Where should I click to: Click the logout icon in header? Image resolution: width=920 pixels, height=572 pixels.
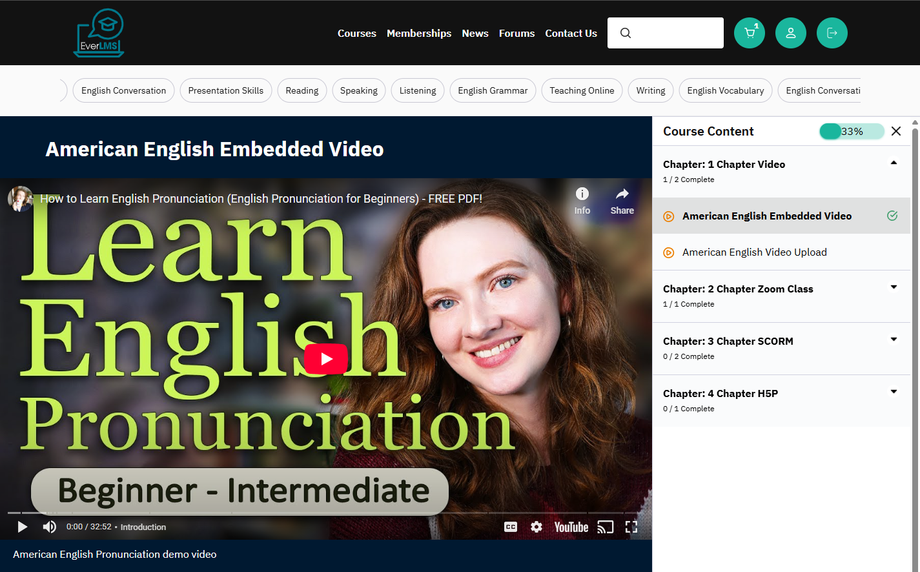click(x=832, y=33)
